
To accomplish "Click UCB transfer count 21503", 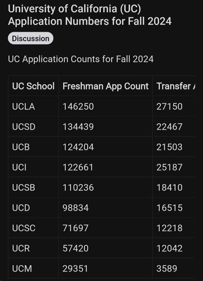I will [x=170, y=147].
